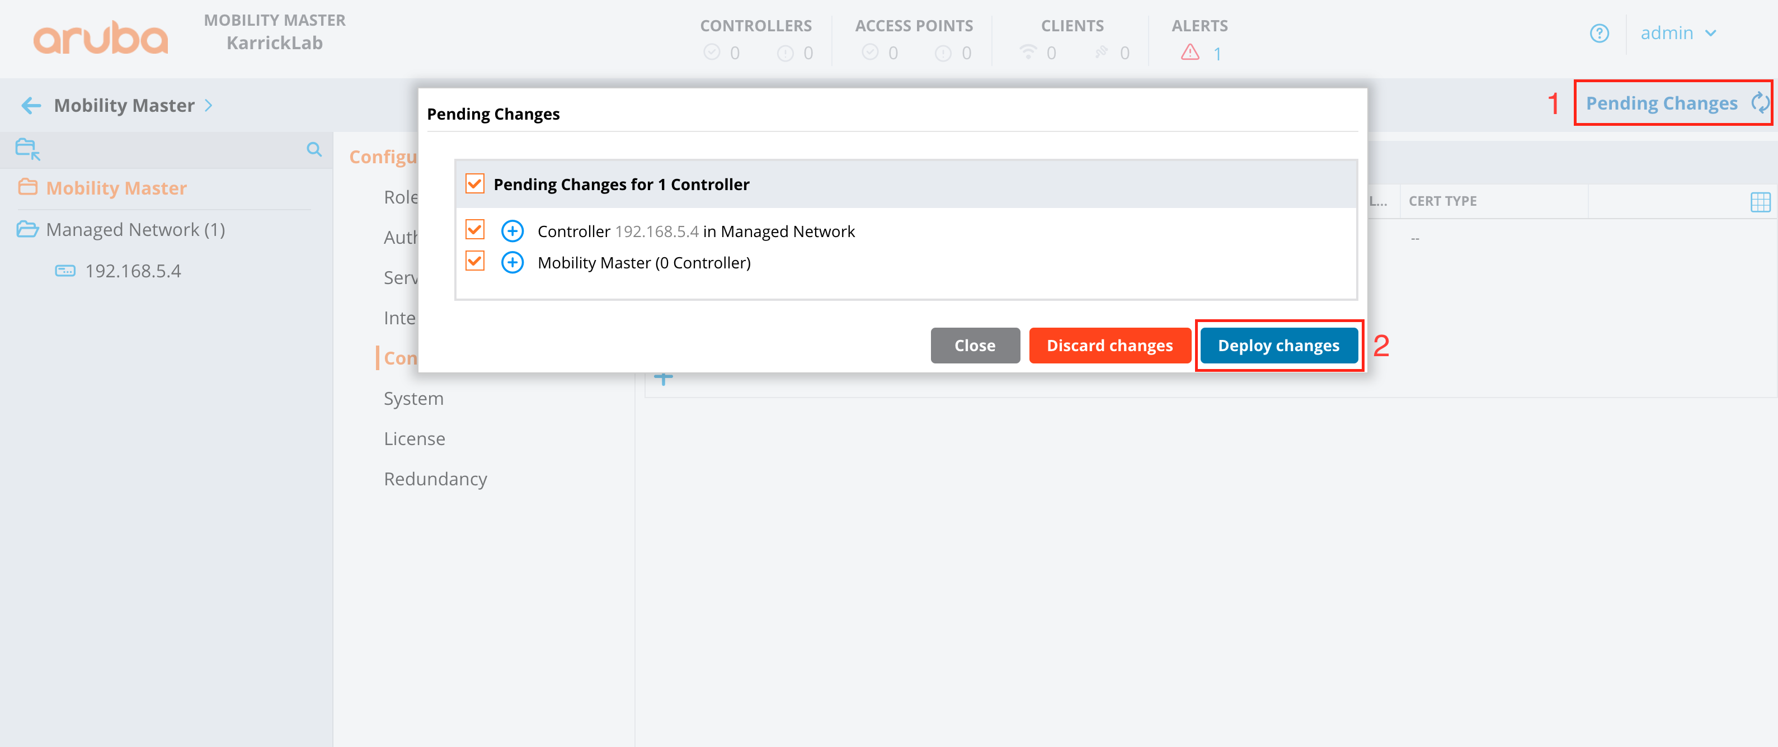Screen dimensions: 1778x747
Task: Open the sidebar search magnifier icon
Action: pos(314,149)
